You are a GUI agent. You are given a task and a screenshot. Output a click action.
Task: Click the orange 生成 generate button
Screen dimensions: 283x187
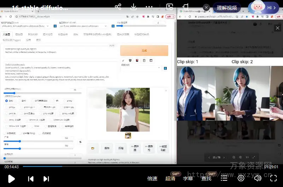tap(144, 51)
